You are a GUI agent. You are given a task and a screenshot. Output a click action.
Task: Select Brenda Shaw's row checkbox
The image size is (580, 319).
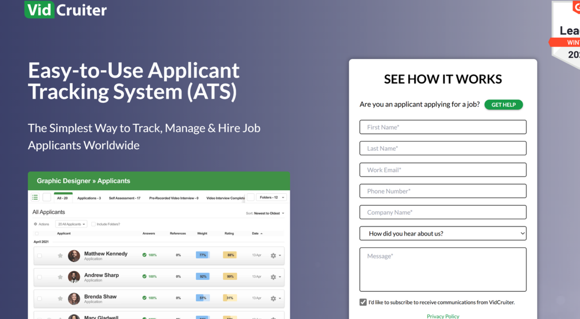(39, 298)
